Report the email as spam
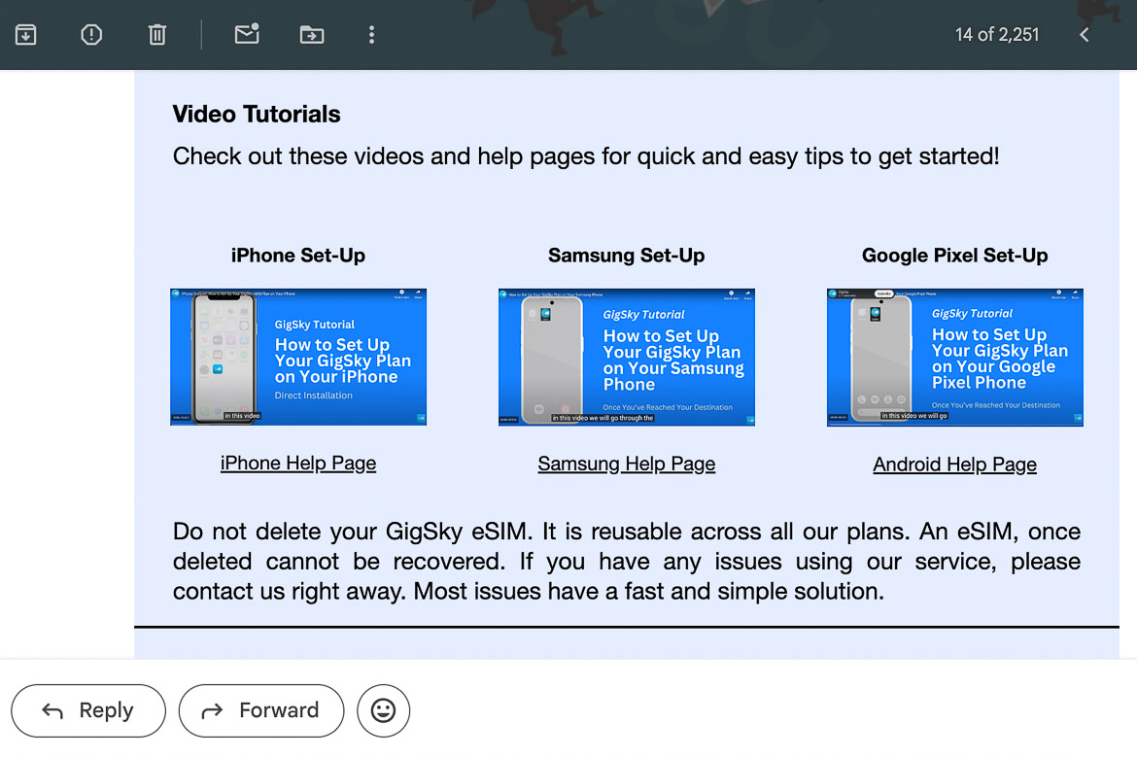Viewport: 1137px width, 758px height. coord(90,34)
